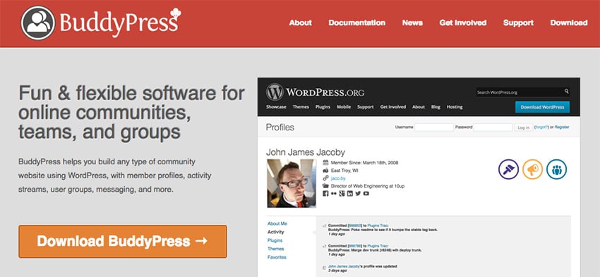Click the location icon beside East Troy, WI
600x277 pixels.
tap(325, 171)
